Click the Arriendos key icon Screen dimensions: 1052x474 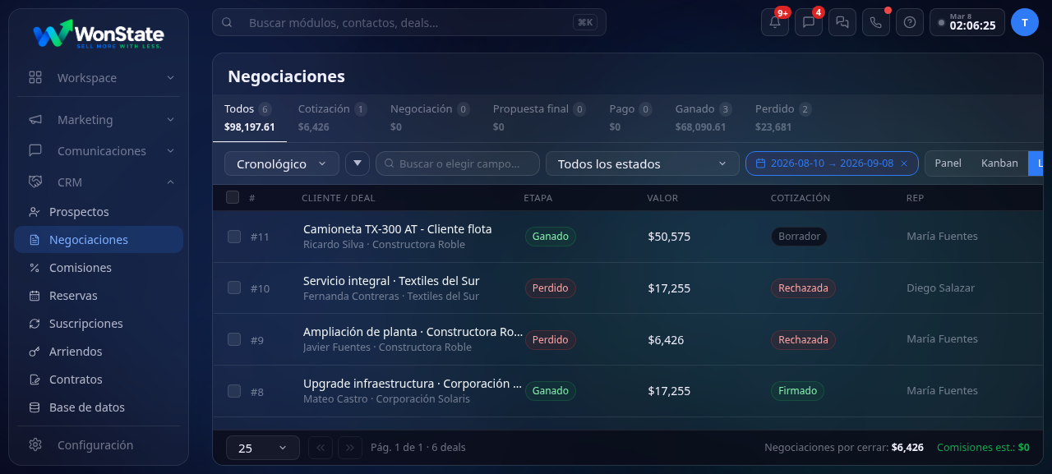click(34, 352)
